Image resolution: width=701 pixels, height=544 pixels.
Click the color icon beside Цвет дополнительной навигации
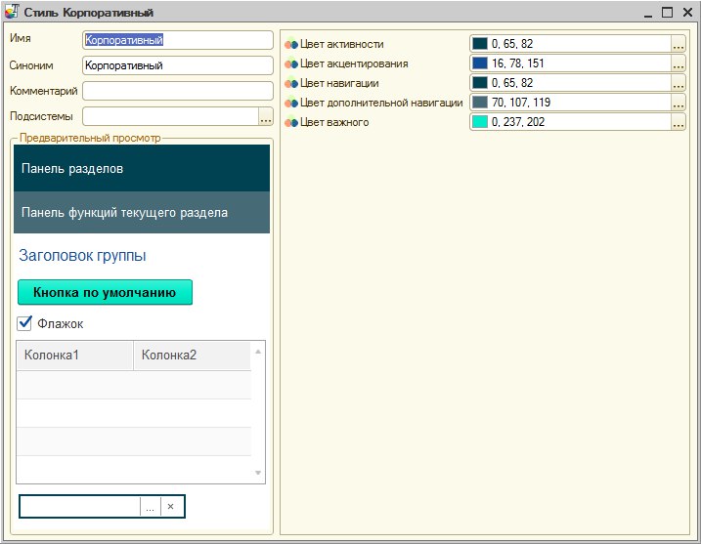291,103
